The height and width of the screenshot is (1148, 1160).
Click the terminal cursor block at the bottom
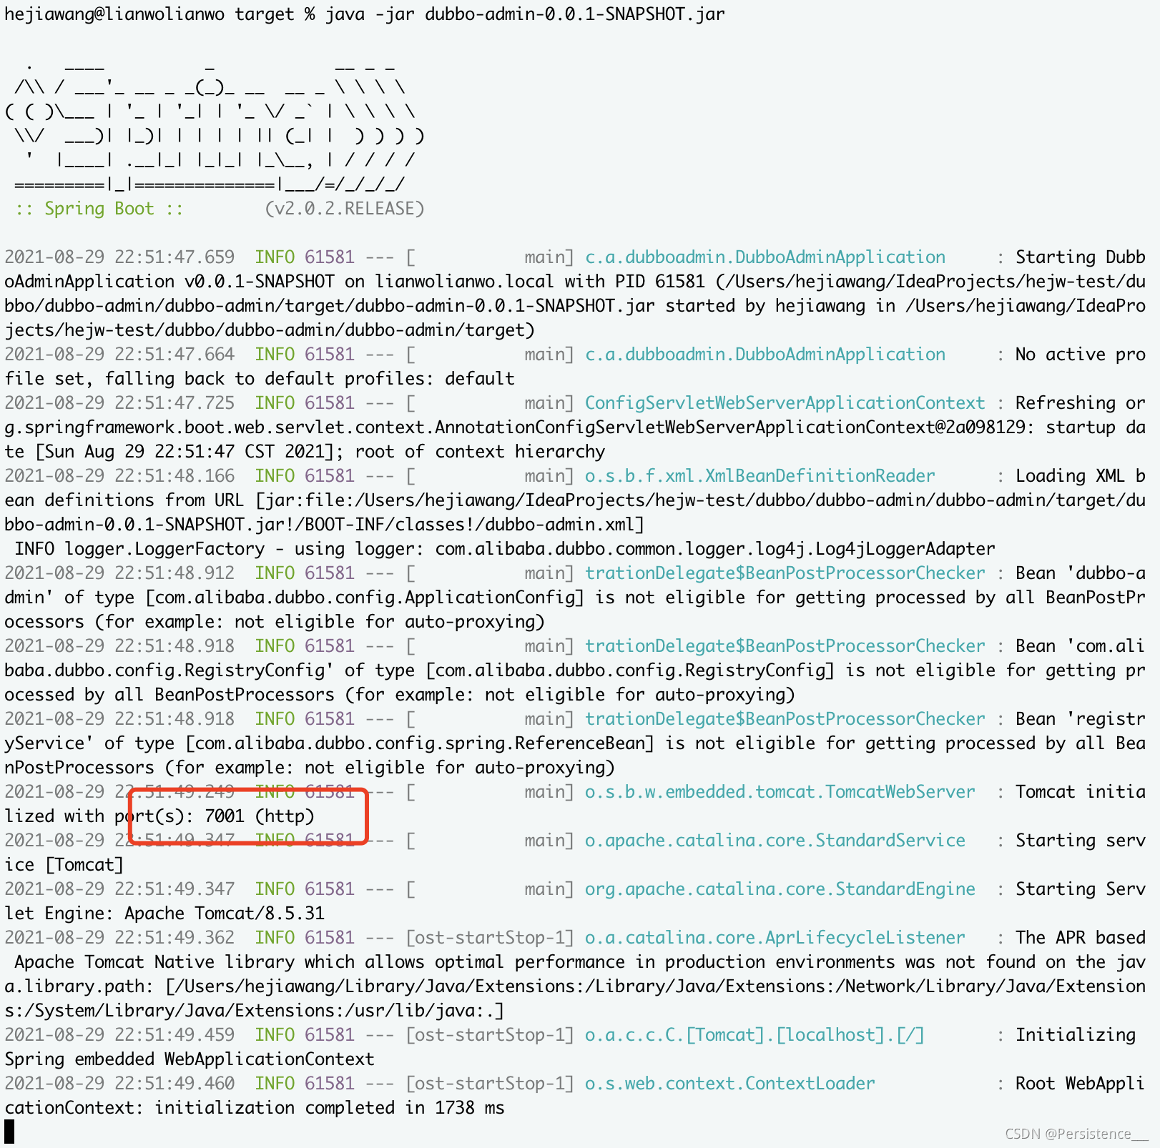tap(9, 1132)
